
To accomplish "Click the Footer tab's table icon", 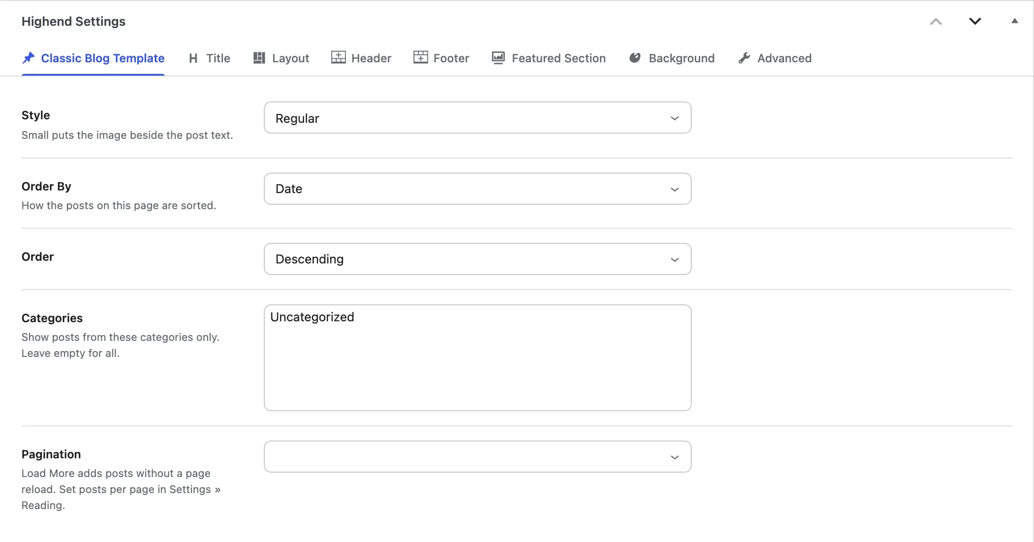I will (420, 57).
